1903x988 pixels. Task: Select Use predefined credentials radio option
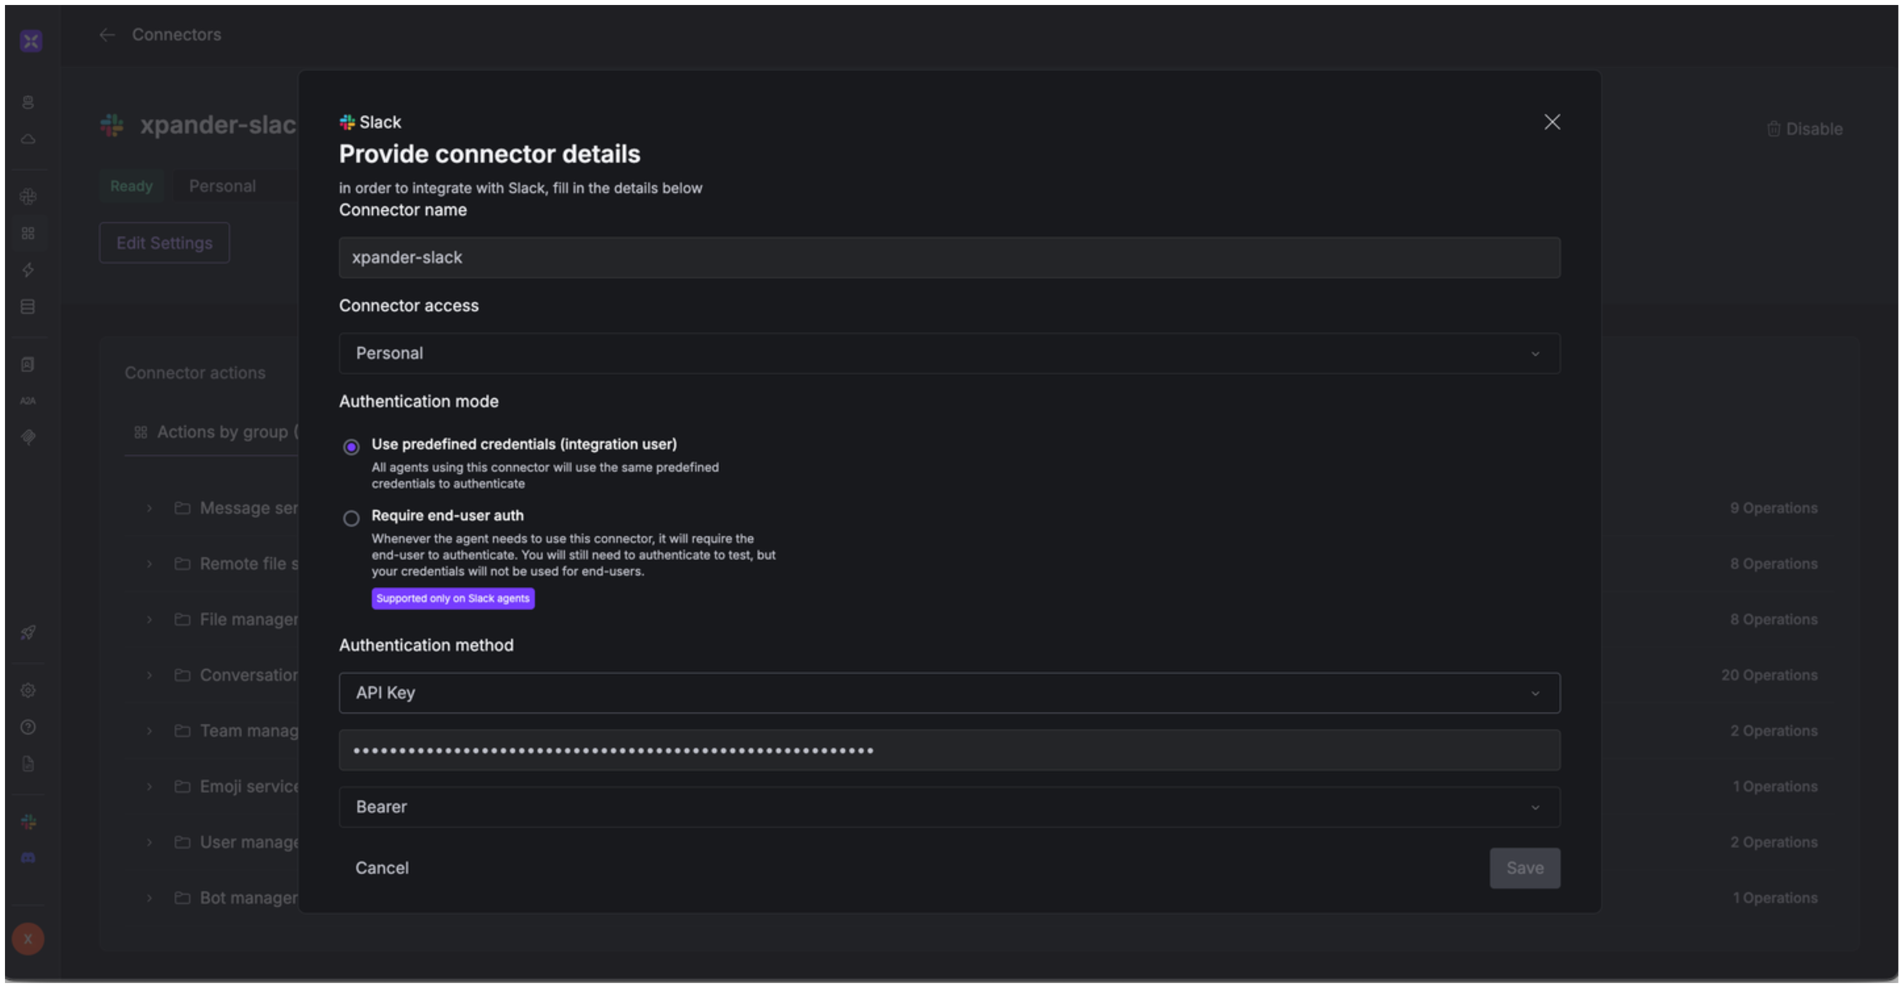tap(352, 447)
